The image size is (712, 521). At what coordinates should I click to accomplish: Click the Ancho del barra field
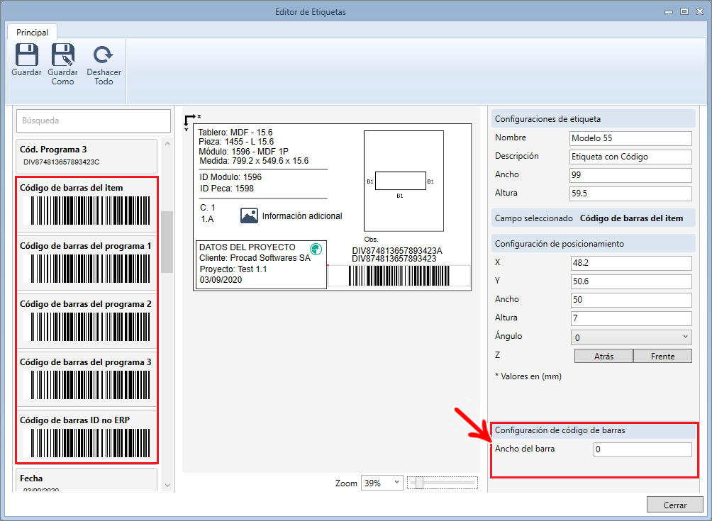(x=643, y=449)
